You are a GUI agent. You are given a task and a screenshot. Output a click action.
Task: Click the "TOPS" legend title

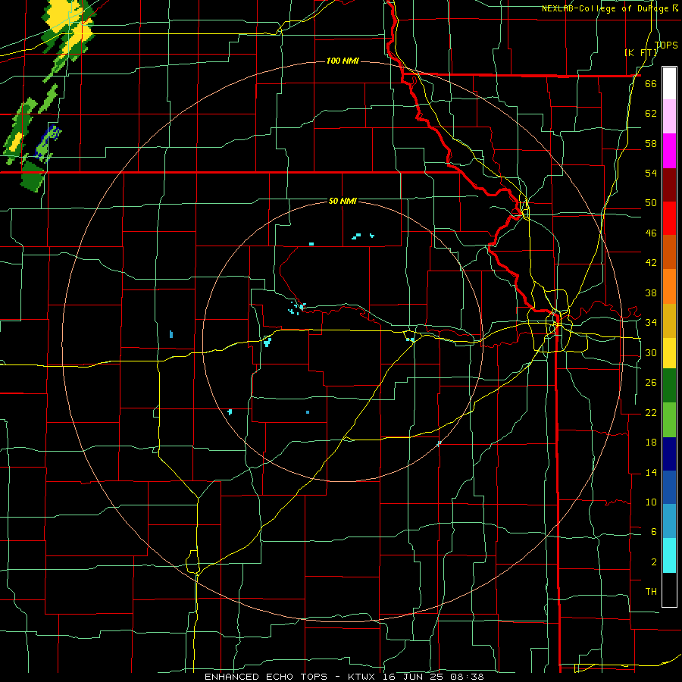[x=666, y=45]
